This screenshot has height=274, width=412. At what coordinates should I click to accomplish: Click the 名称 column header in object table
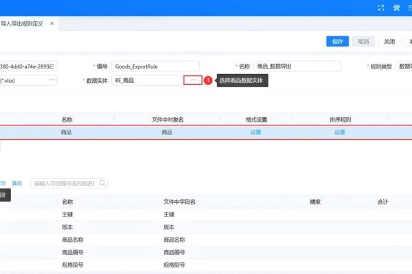[x=67, y=120]
